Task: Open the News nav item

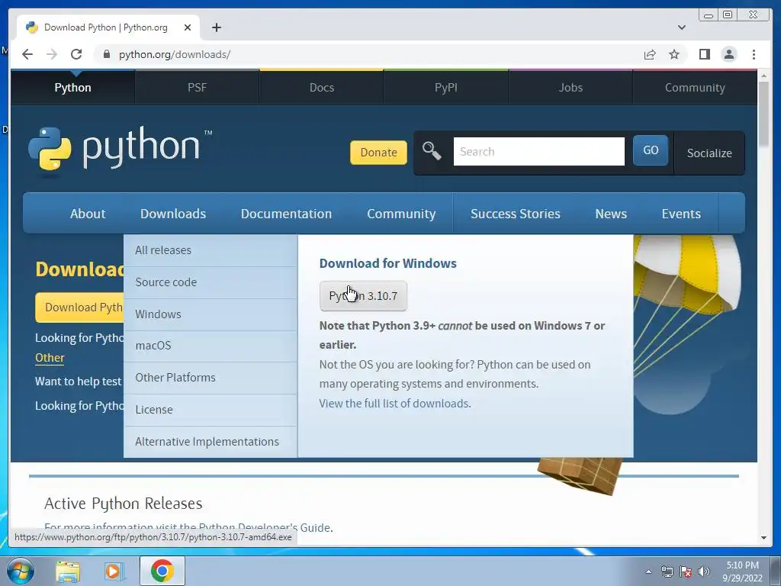Action: coord(611,214)
